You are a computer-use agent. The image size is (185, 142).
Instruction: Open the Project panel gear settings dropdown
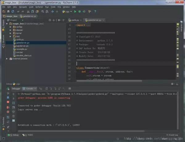click(x=59, y=20)
